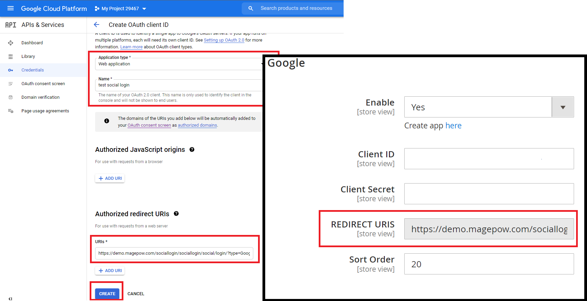The height and width of the screenshot is (301, 587).
Task: Click the search magnifier icon
Action: pos(251,9)
